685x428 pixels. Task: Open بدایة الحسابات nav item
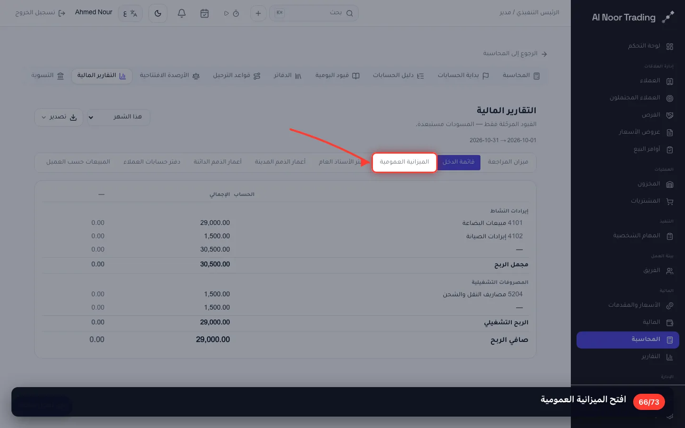coord(463,76)
